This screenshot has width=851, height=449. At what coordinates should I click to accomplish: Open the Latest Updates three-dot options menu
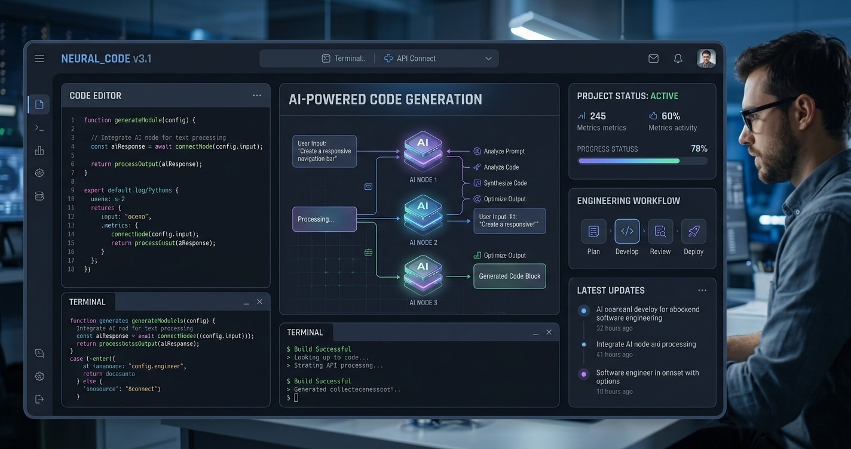[702, 290]
